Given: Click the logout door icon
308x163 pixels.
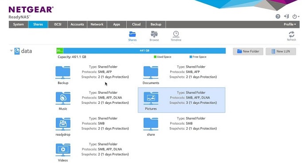Looking at the screenshot, I should (x=286, y=16).
